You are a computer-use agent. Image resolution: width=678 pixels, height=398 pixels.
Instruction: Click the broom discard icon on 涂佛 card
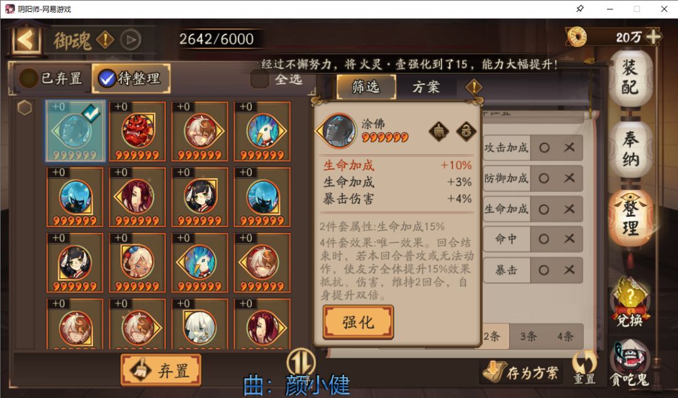439,131
